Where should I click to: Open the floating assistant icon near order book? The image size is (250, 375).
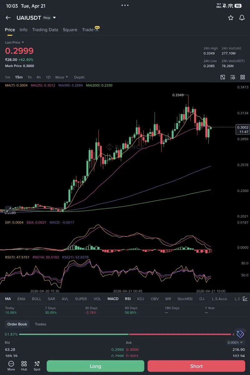(240, 334)
